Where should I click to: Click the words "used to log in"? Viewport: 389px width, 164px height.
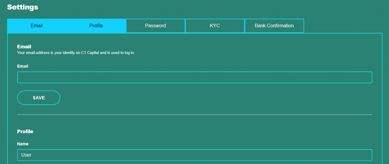(x=122, y=53)
